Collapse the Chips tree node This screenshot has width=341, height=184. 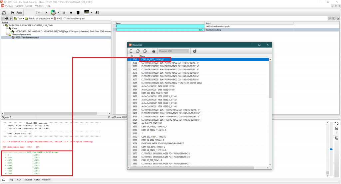tap(7, 29)
